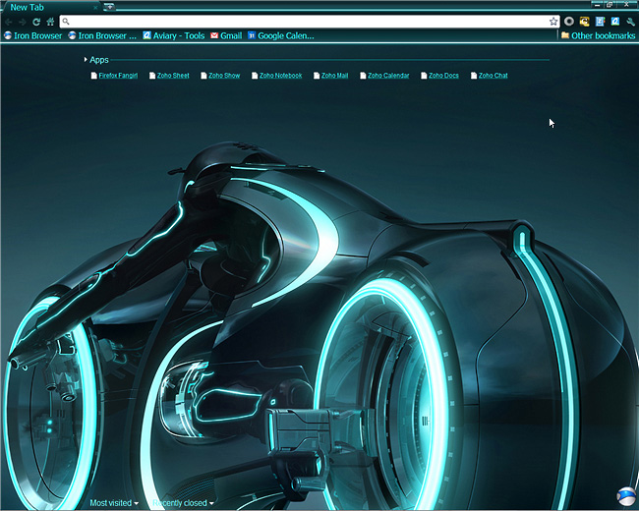This screenshot has height=511, width=639.
Task: Click the back navigation arrow
Action: click(9, 22)
